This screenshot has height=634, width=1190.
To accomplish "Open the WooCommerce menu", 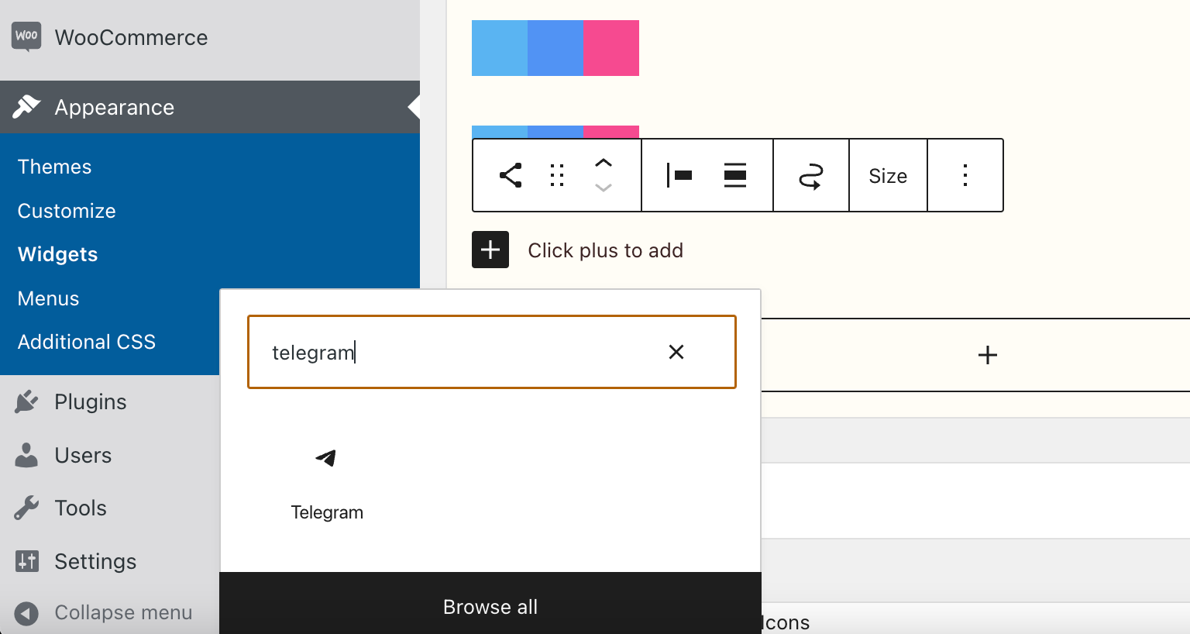I will point(209,37).
